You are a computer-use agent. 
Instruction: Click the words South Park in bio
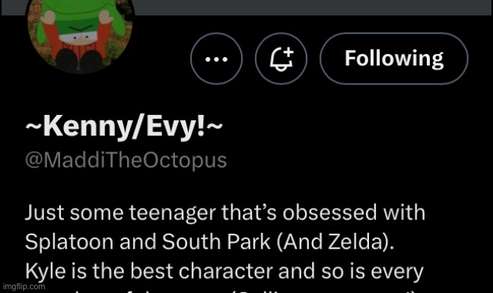point(216,242)
